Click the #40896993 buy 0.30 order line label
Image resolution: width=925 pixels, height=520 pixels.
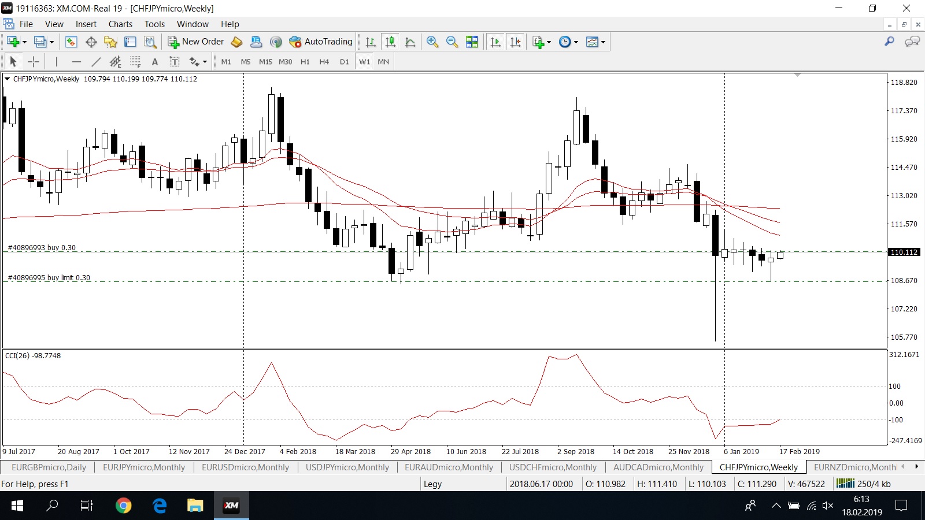point(42,248)
